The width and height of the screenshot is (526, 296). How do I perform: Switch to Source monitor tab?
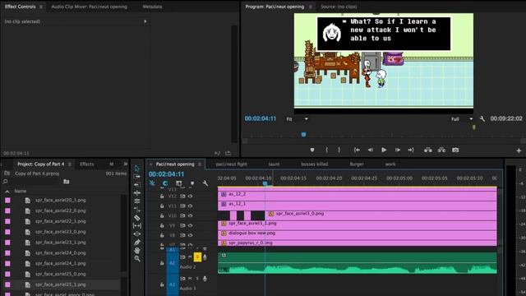[x=339, y=7]
